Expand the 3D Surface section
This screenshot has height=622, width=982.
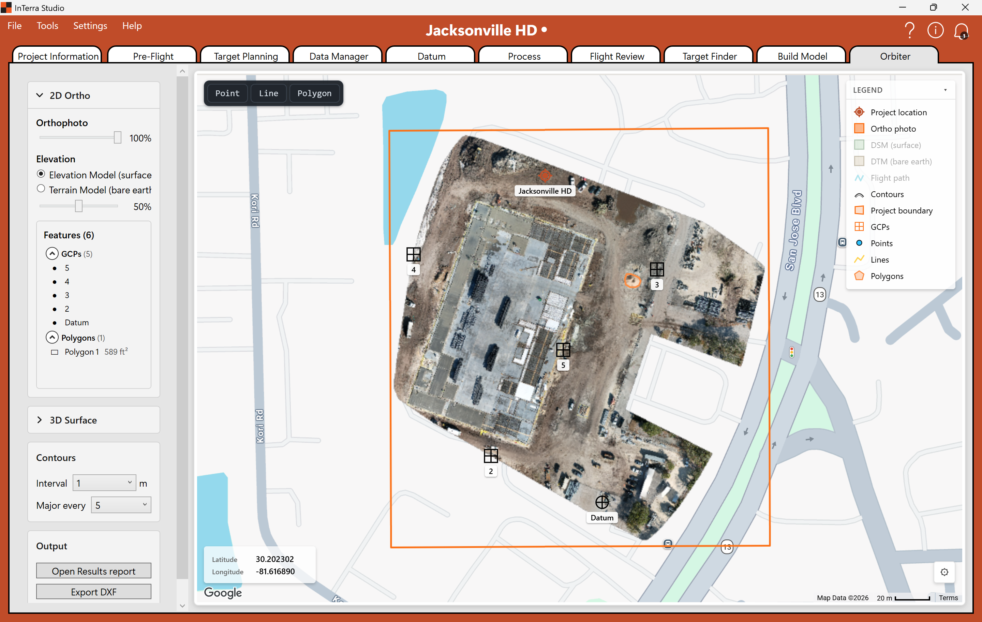pyautogui.click(x=40, y=420)
